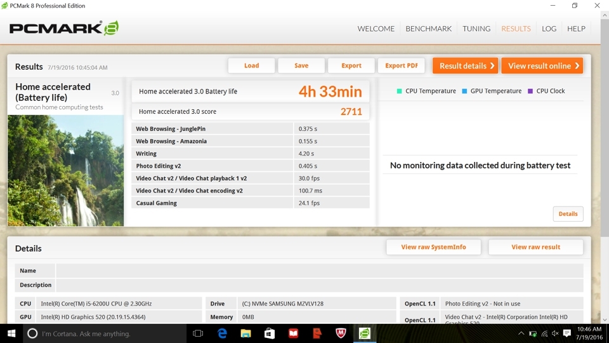Screen dimensions: 609x343
Task: Toggle the CPU Clock legend swatch
Action: coord(530,91)
